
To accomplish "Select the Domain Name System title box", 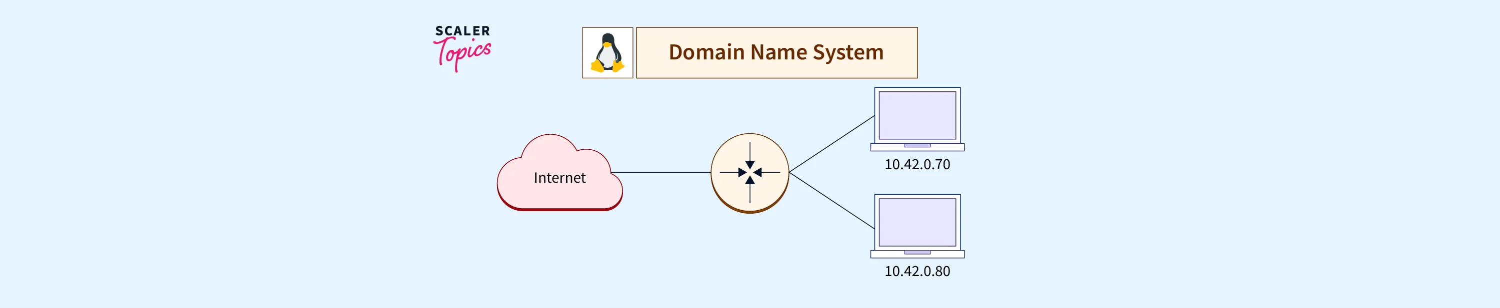I will [776, 53].
